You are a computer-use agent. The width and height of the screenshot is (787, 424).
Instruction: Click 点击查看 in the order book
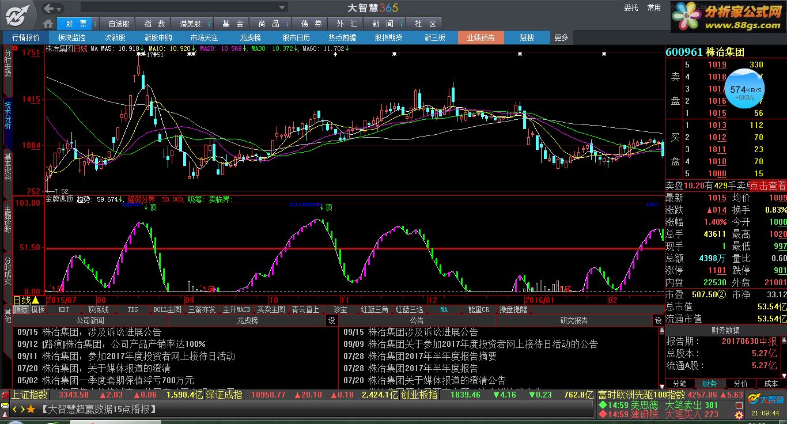click(767, 185)
